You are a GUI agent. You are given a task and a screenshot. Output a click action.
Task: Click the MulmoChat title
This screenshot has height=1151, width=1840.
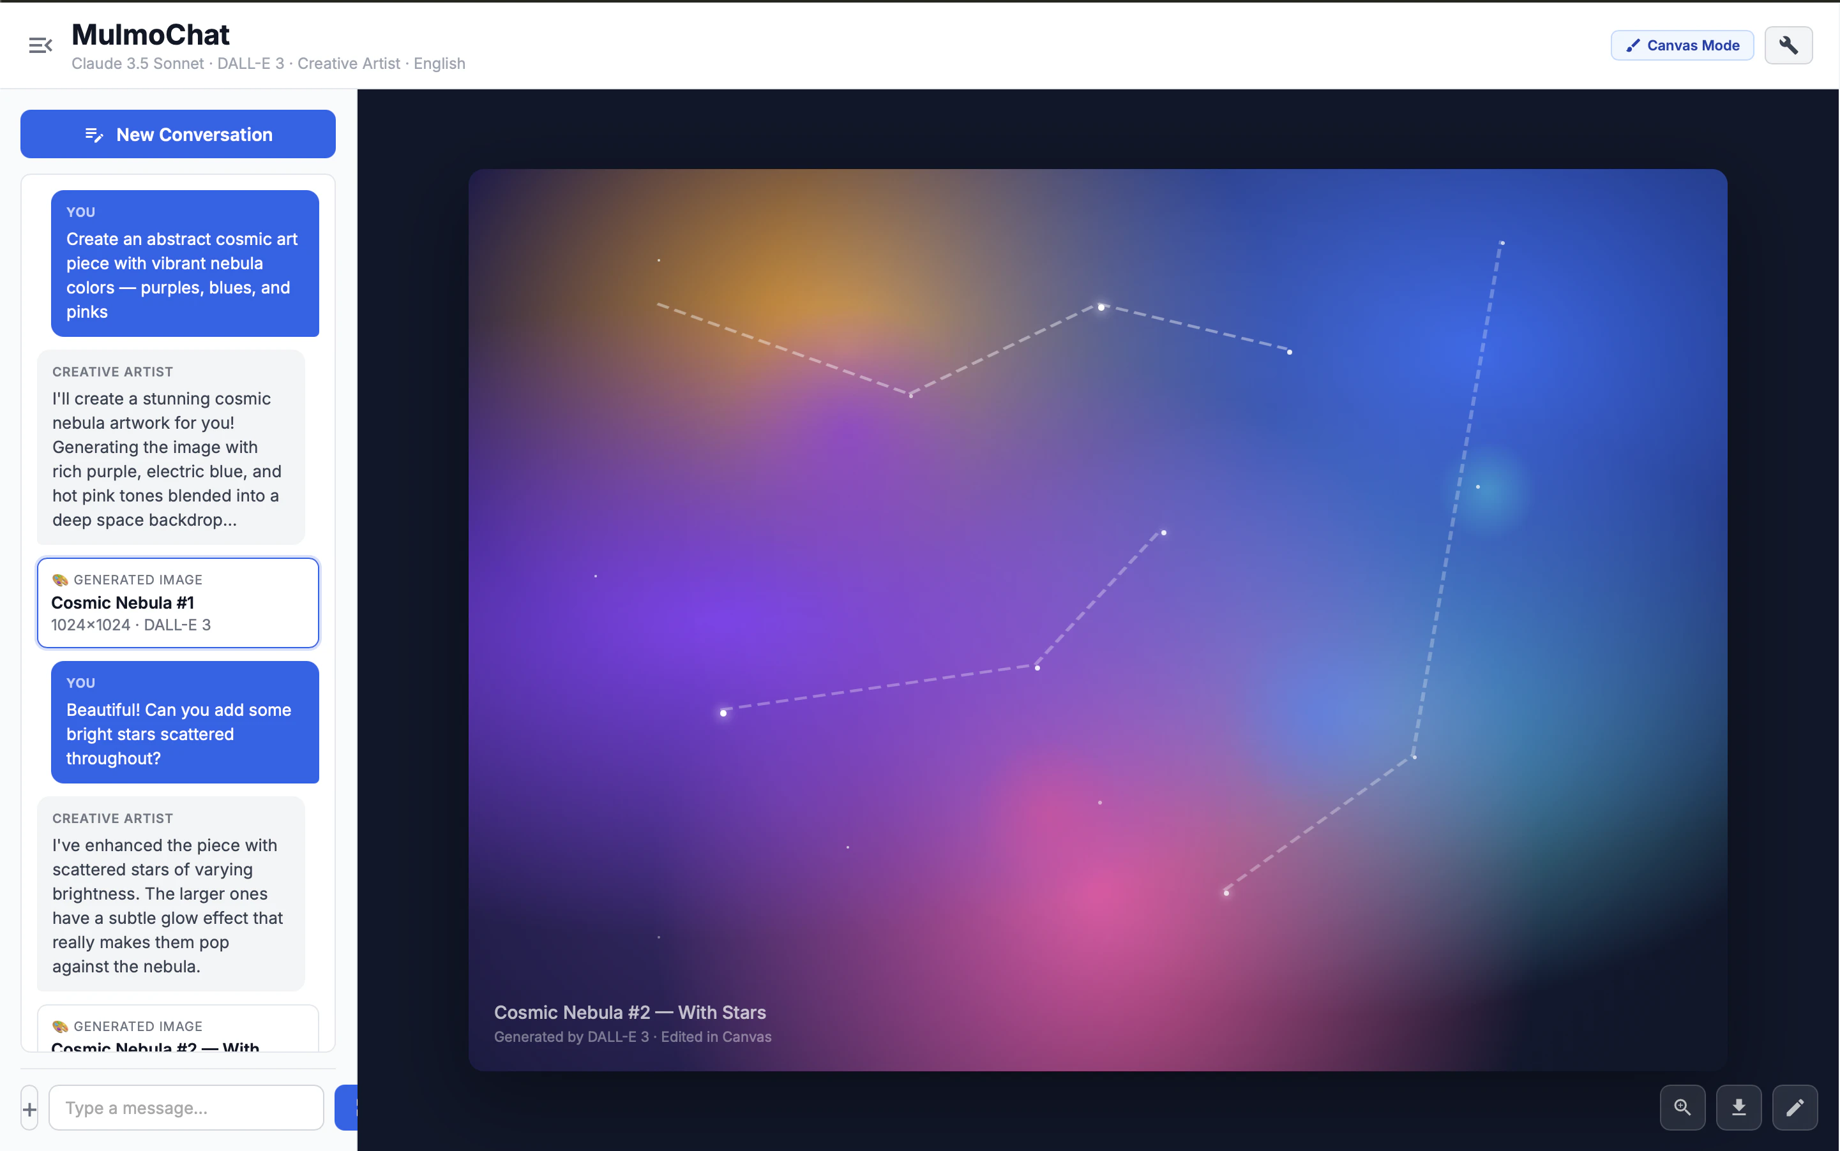coord(151,34)
